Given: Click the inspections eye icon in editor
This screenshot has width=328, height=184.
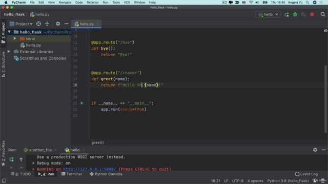Looking at the screenshot, I should pos(325,31).
